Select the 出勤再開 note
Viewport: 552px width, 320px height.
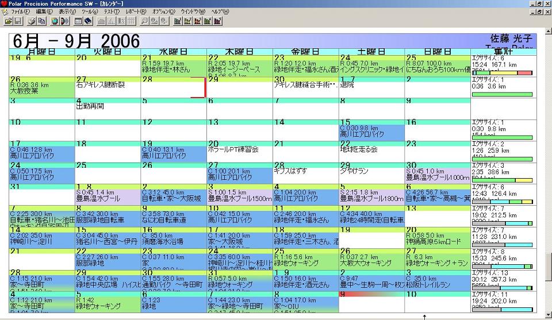click(x=90, y=106)
